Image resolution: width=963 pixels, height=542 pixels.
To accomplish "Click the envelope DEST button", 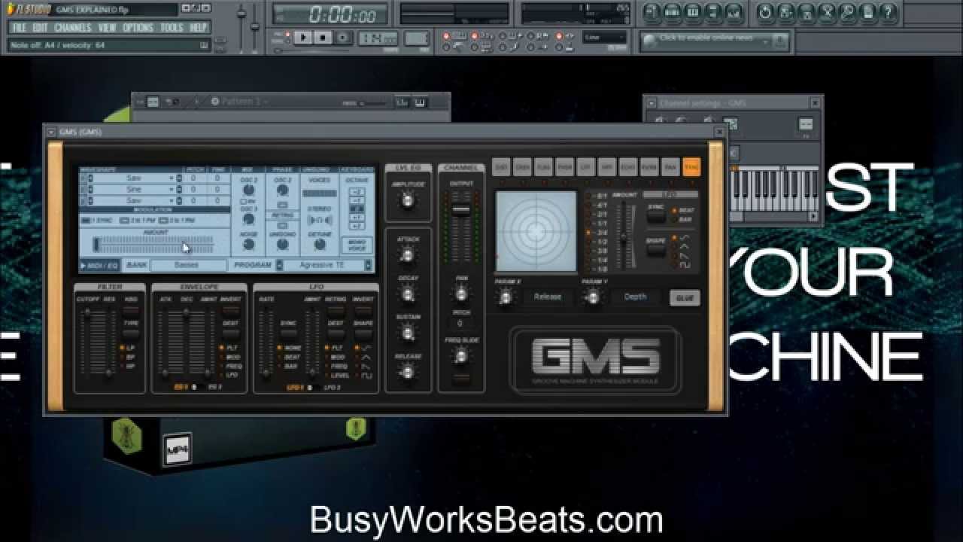I will (230, 333).
